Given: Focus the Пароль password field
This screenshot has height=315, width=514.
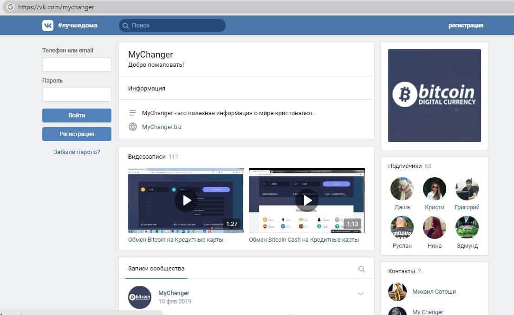Looking at the screenshot, I should click(77, 95).
